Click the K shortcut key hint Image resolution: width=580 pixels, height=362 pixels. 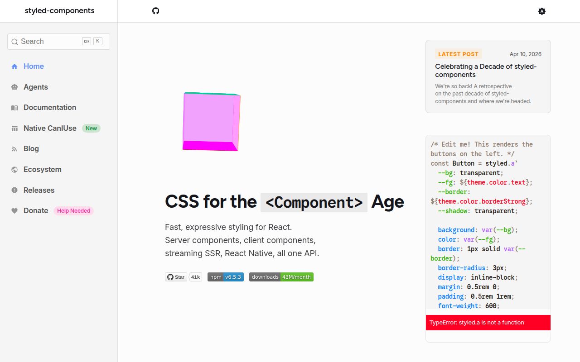[x=98, y=41]
